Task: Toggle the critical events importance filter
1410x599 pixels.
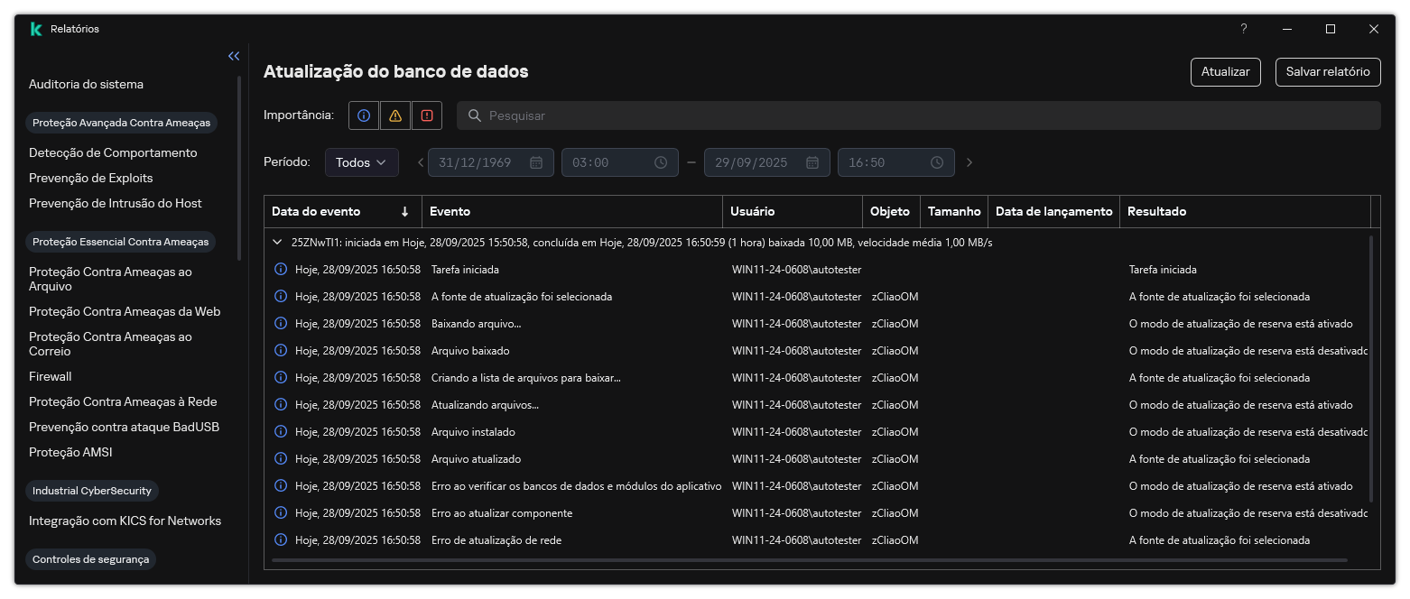Action: (426, 115)
